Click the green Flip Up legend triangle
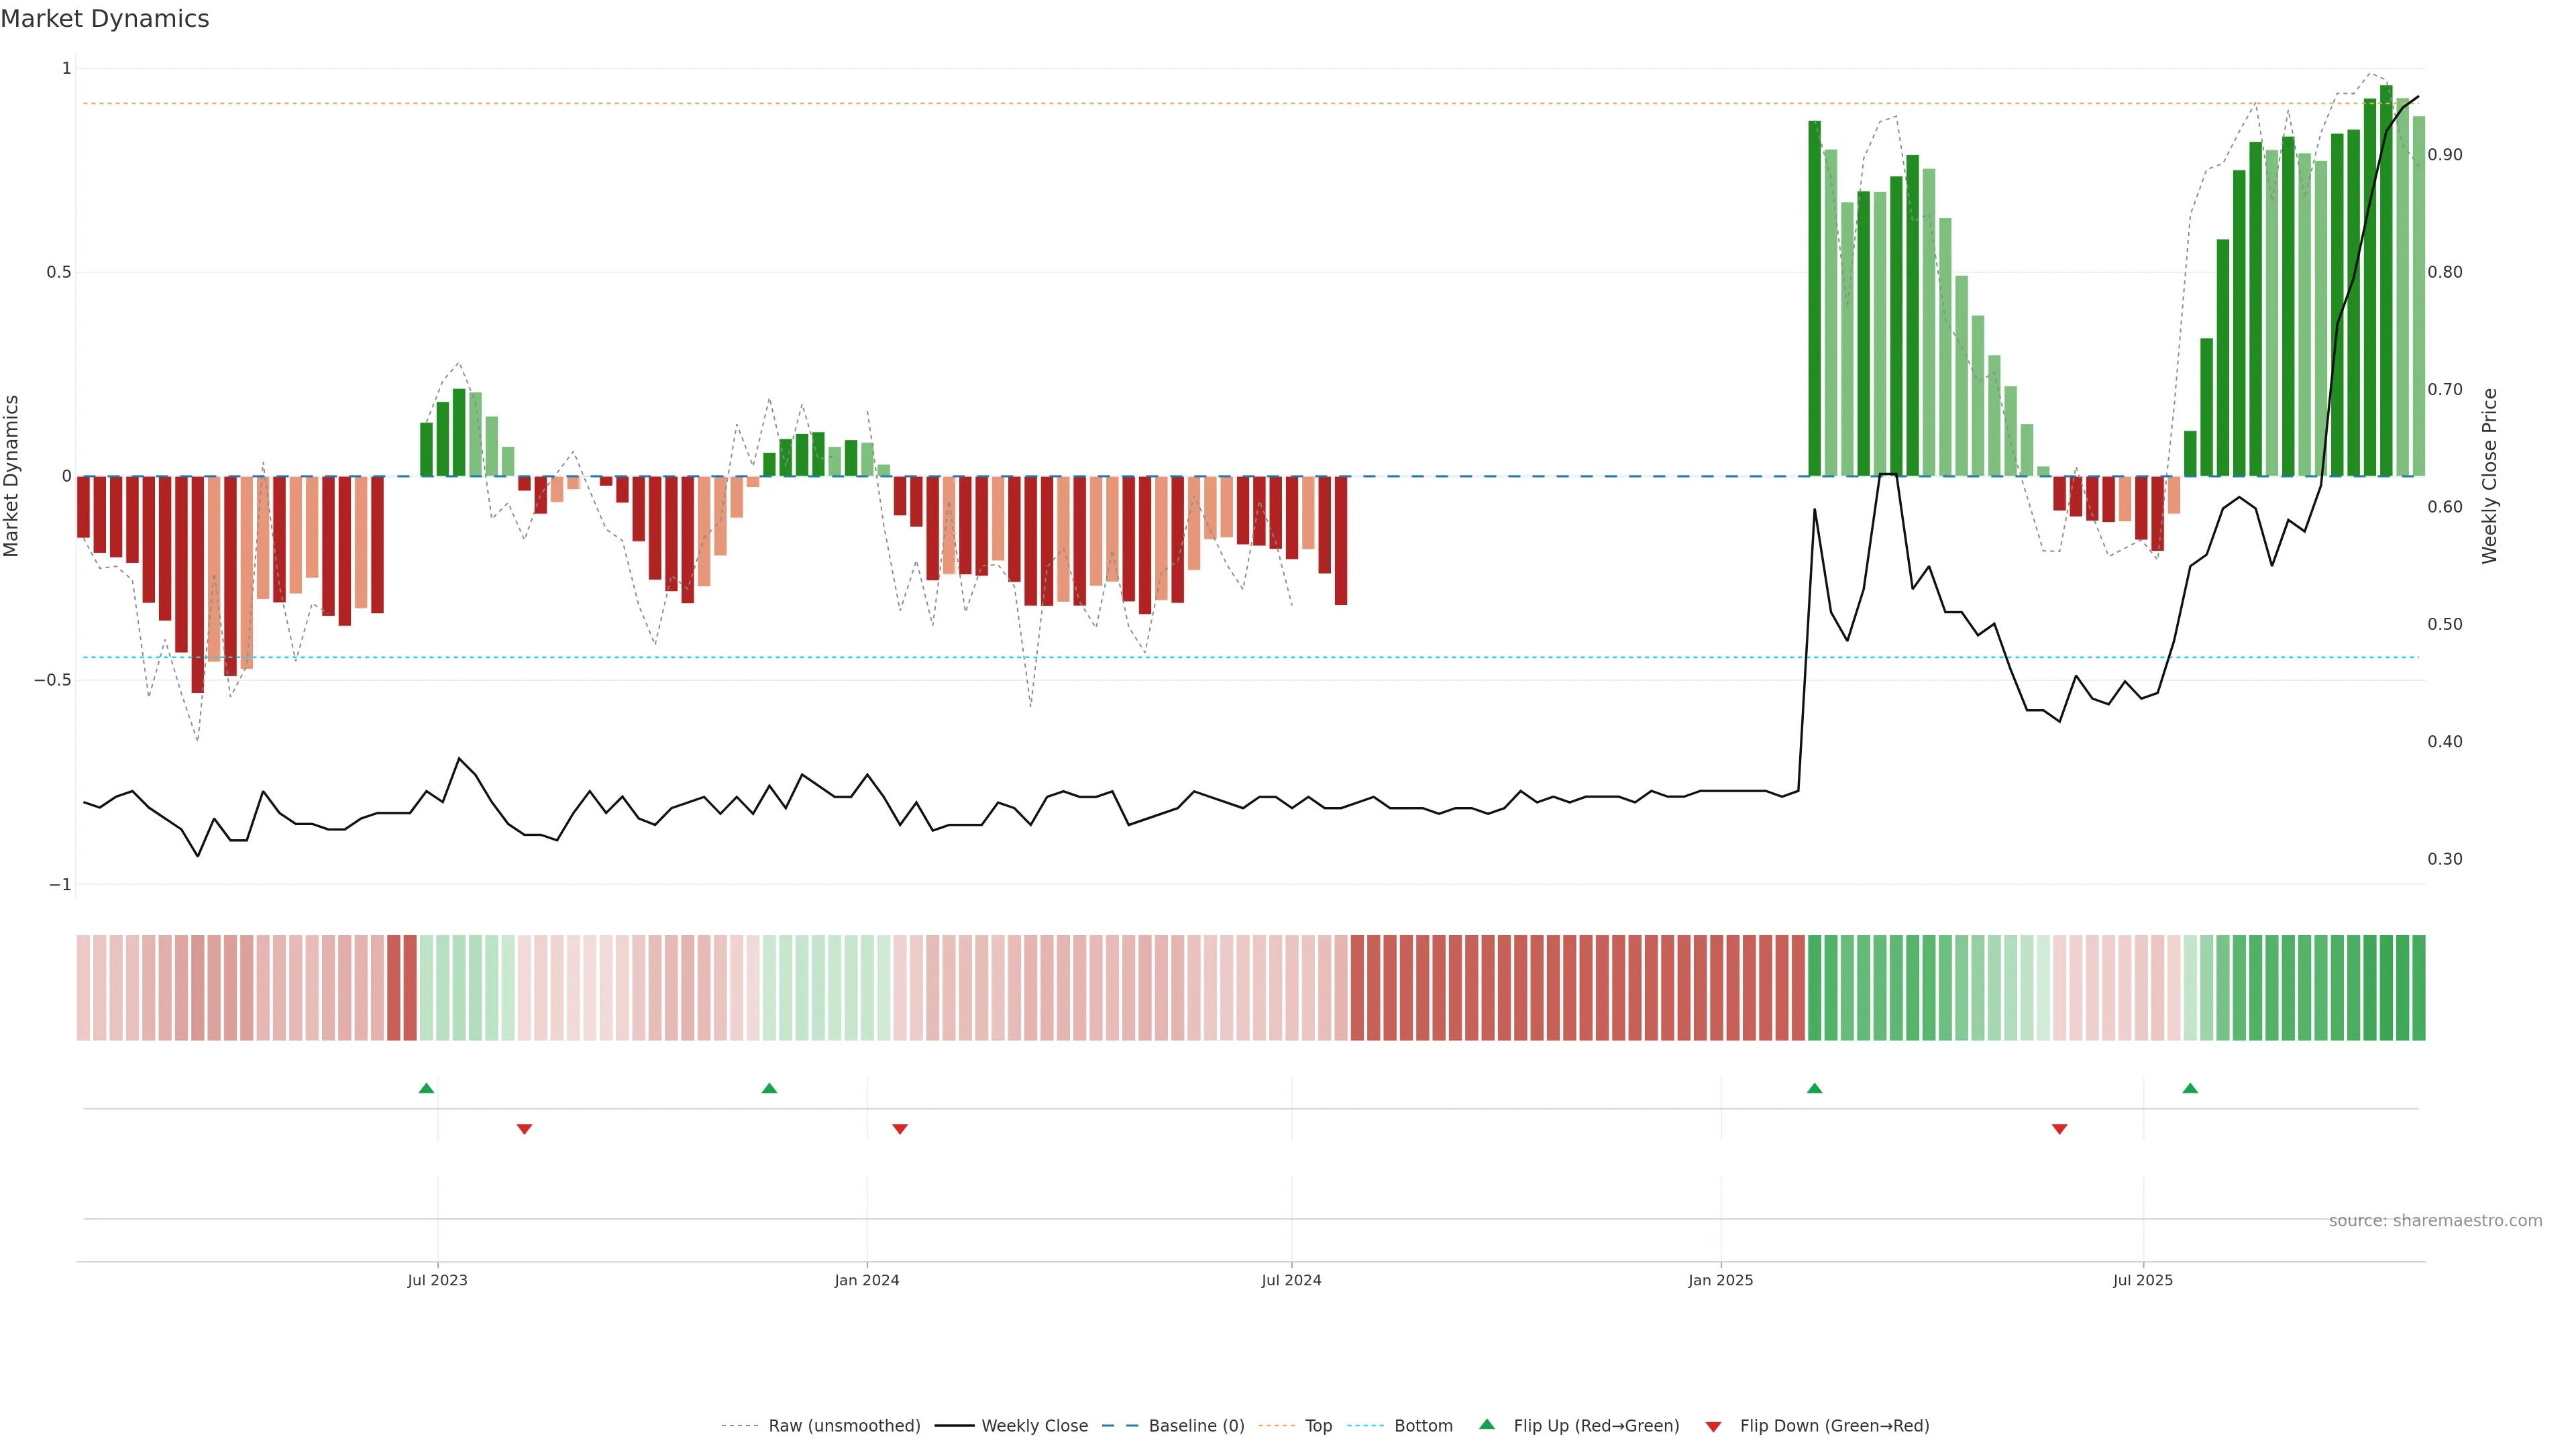The height and width of the screenshot is (1449, 2576). tap(1487, 1424)
